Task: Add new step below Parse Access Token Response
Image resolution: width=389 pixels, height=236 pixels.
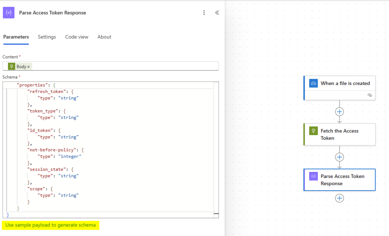Action: [340, 198]
